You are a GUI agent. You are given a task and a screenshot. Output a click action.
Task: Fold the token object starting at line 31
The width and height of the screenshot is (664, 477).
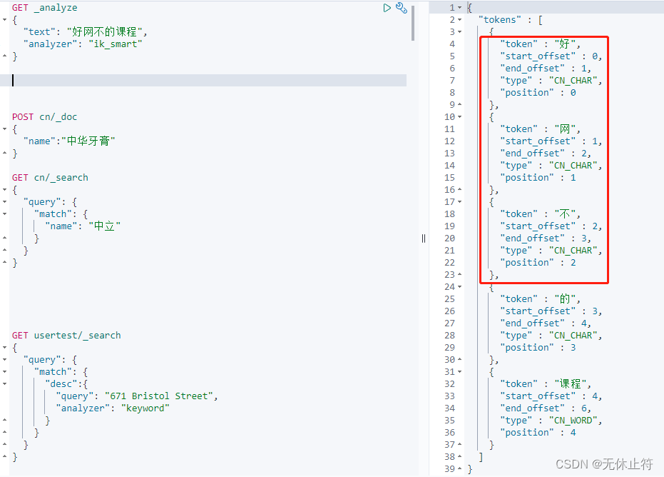[x=459, y=372]
